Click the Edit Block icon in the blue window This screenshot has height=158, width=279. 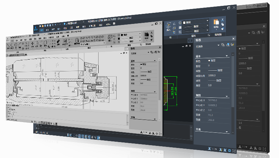pyautogui.click(x=174, y=28)
